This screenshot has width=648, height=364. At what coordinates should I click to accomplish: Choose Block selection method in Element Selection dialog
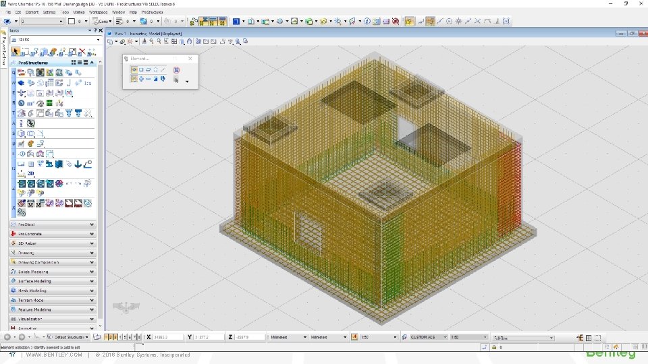(141, 69)
